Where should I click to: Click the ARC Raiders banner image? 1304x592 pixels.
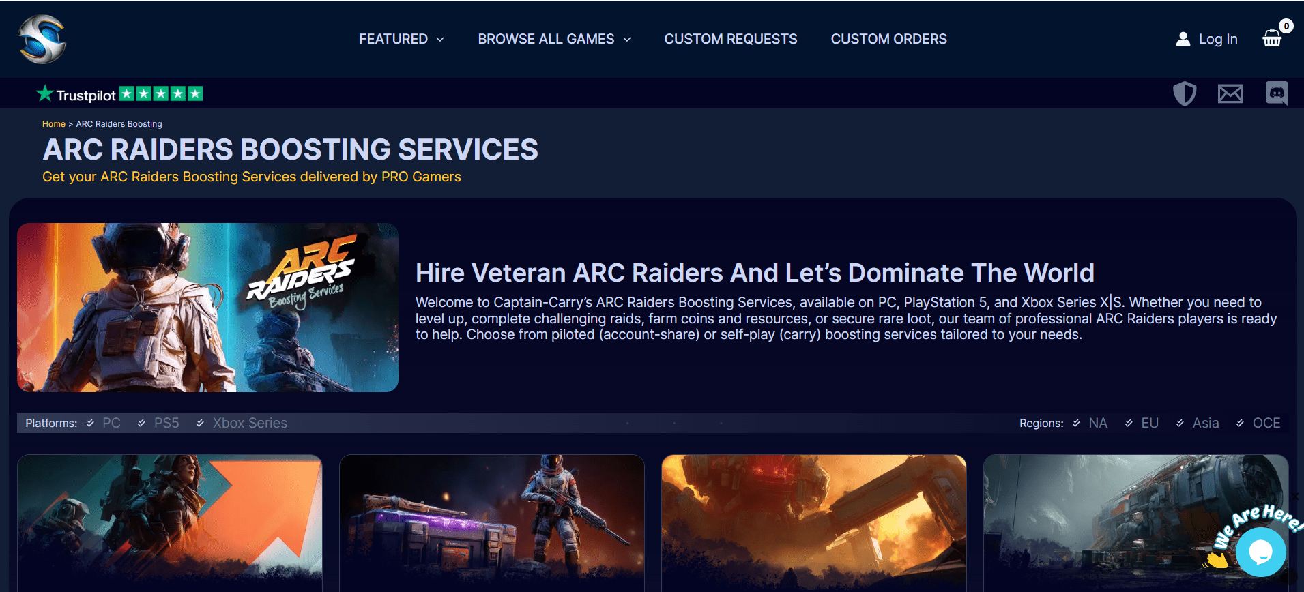[x=207, y=308]
